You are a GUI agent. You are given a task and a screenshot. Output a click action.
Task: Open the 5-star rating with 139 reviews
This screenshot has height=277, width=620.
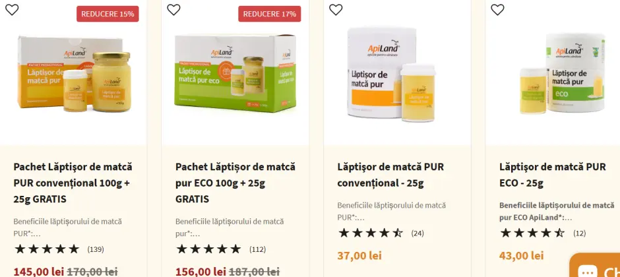pyautogui.click(x=59, y=249)
